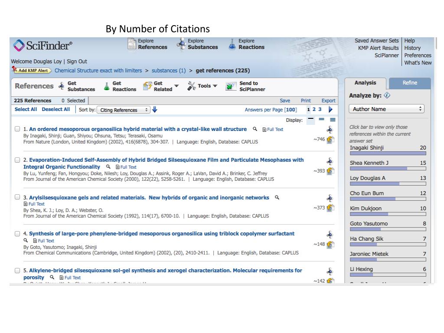Click Kim Dukjoon analysis bar
This screenshot has height=333, width=444.
pos(388,214)
